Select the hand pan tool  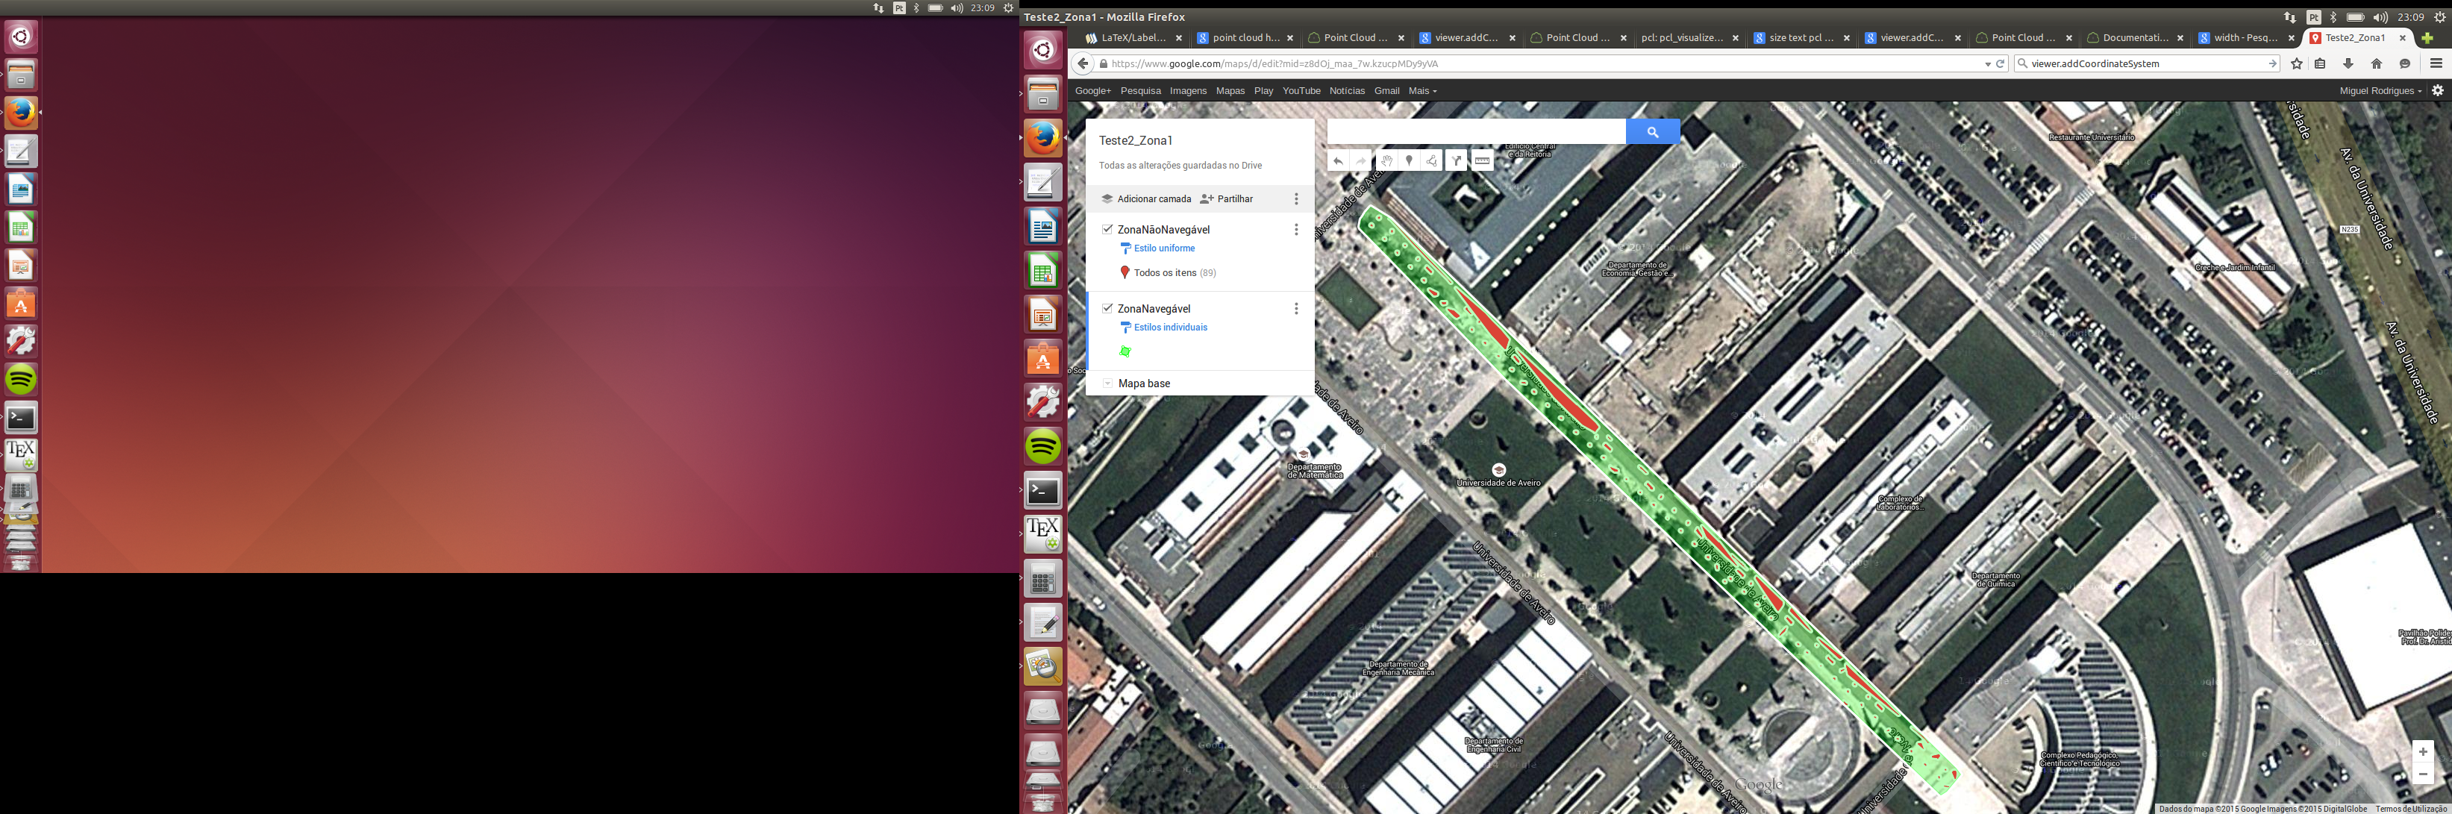point(1387,161)
